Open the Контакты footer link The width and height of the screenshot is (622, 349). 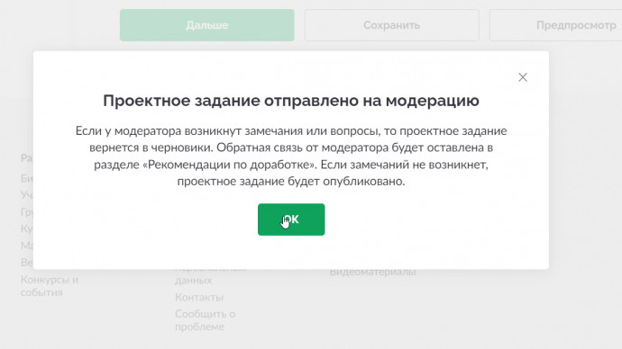(199, 297)
